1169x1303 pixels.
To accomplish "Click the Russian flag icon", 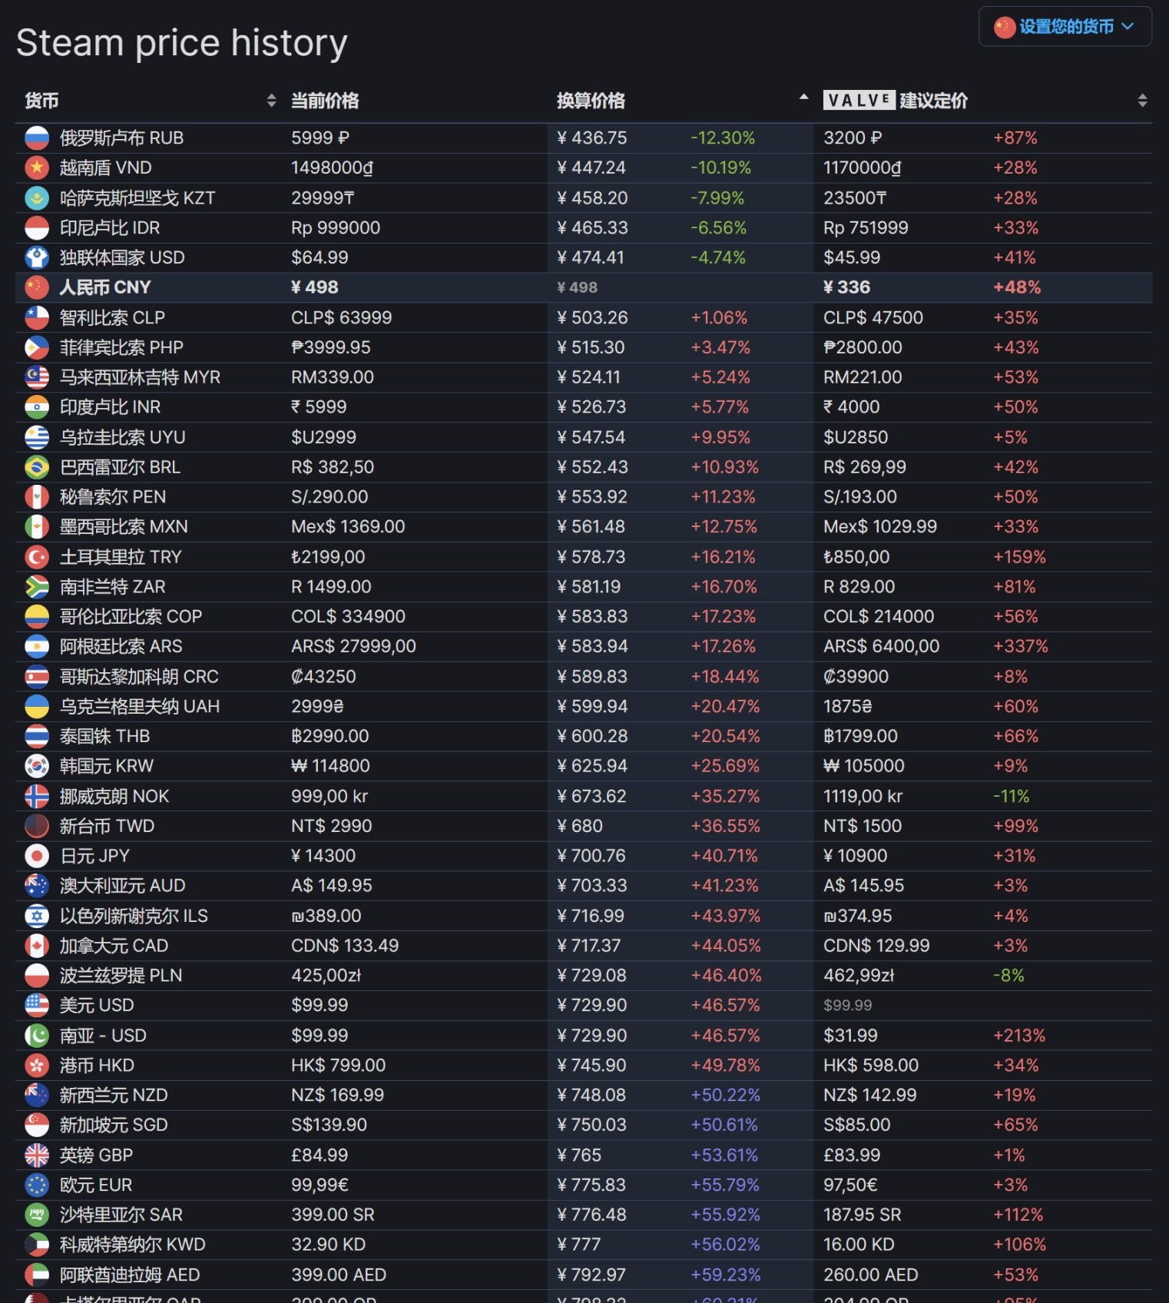I will [37, 138].
